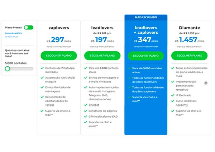The width and height of the screenshot is (215, 152).
Task: Click the No Plano Anual link text
Action: click(11, 37)
